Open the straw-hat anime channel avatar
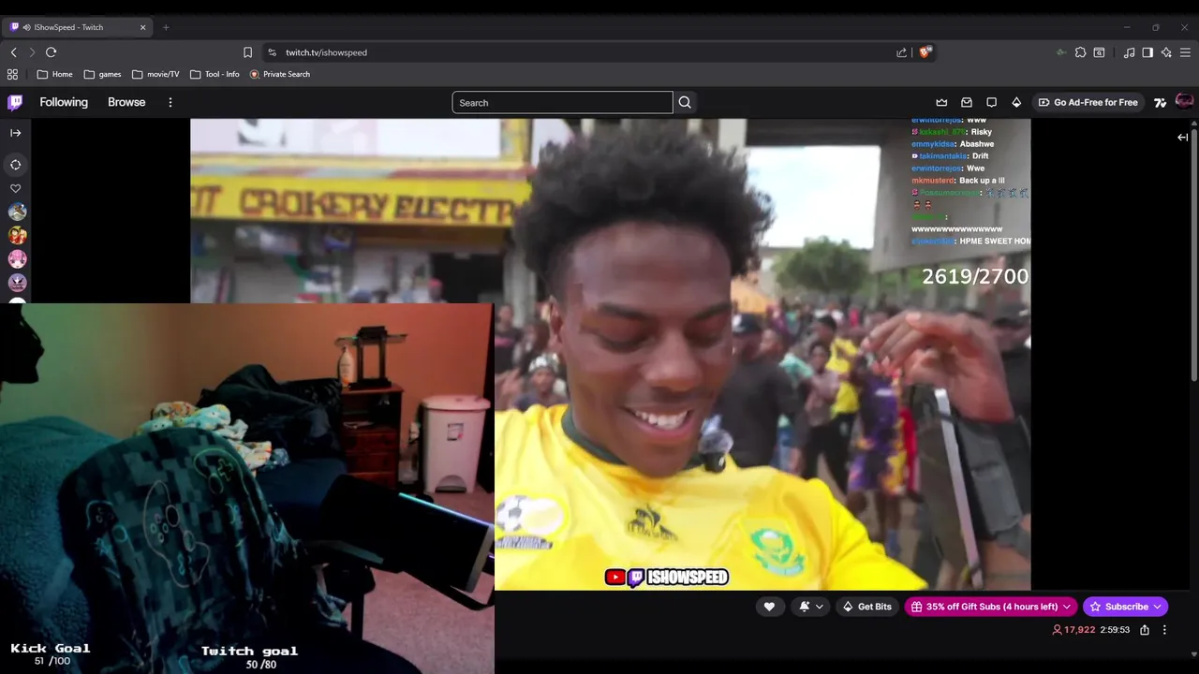The width and height of the screenshot is (1199, 674). (17, 236)
